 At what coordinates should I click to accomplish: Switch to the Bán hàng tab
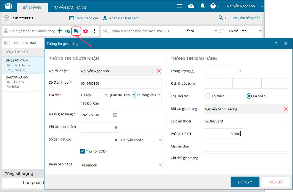coord(32,7)
